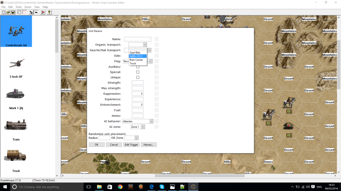Click the New scenario toolbar icon
Screen dimensions: 341x191
(x=3, y=12)
